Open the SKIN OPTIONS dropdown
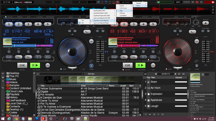 pyautogui.click(x=126, y=2)
